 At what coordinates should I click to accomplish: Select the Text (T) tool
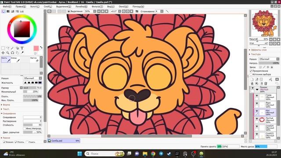pos(22,48)
